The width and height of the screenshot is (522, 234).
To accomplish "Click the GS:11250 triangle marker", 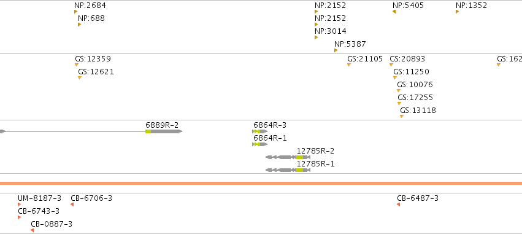I will click(x=395, y=77).
